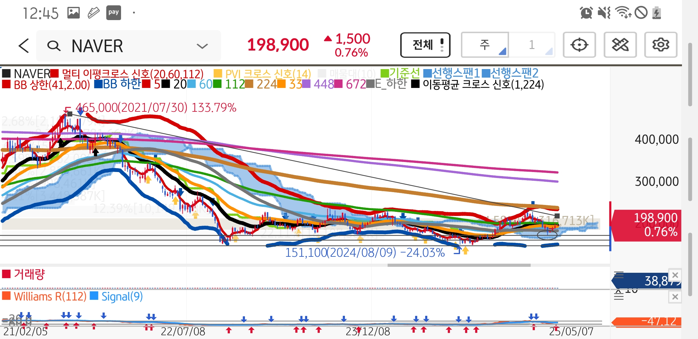
Task: Open the drawing tools pencil-ruler icon
Action: 620,45
